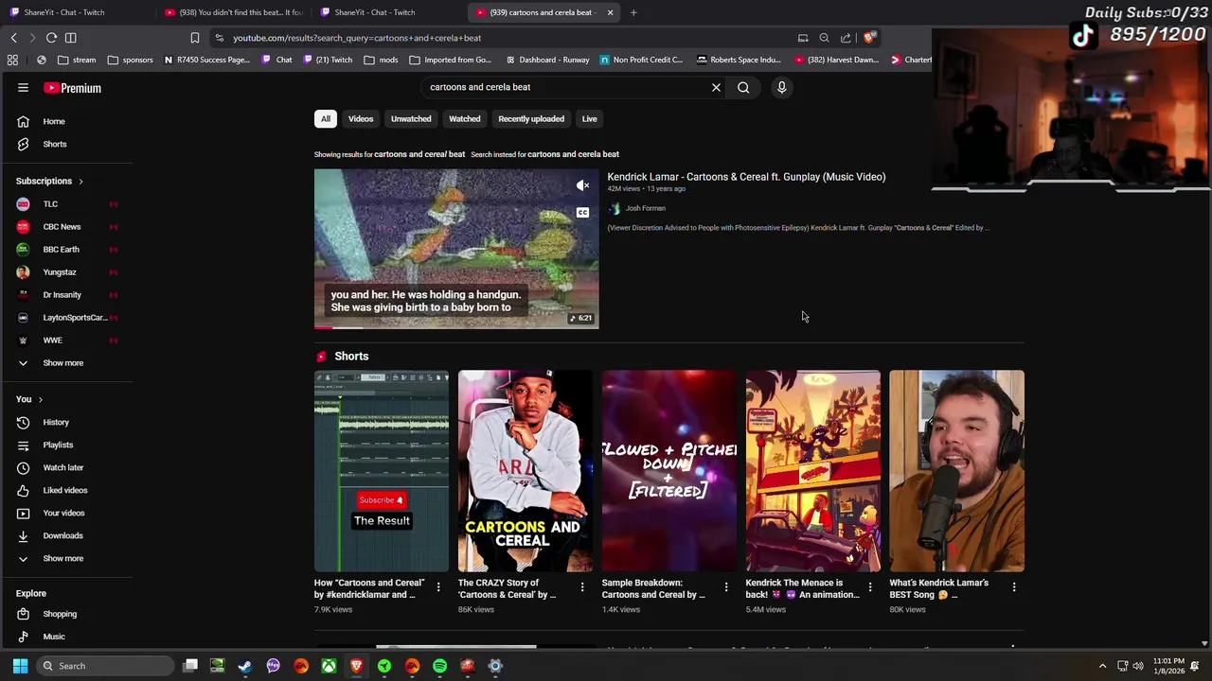Select the 'Live' filter chip
The width and height of the screenshot is (1212, 681).
[x=589, y=119]
